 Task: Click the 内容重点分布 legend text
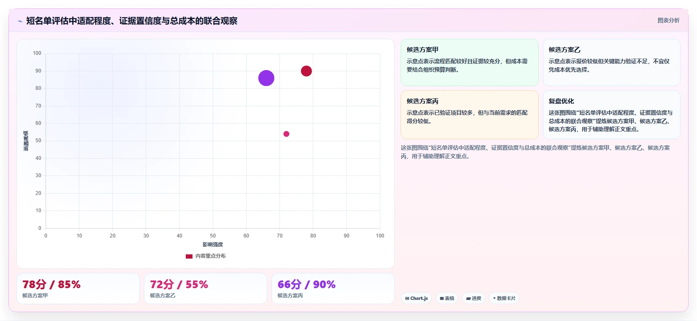coord(210,256)
